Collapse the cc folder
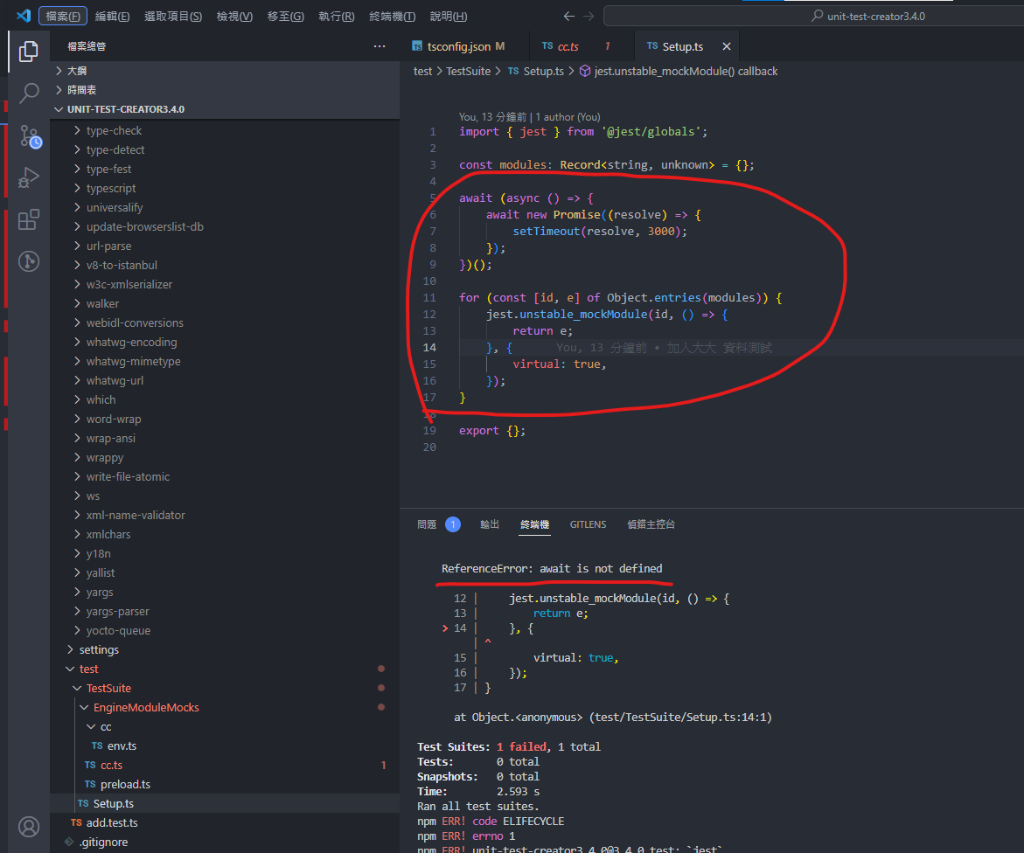This screenshot has width=1024, height=853. point(225,726)
